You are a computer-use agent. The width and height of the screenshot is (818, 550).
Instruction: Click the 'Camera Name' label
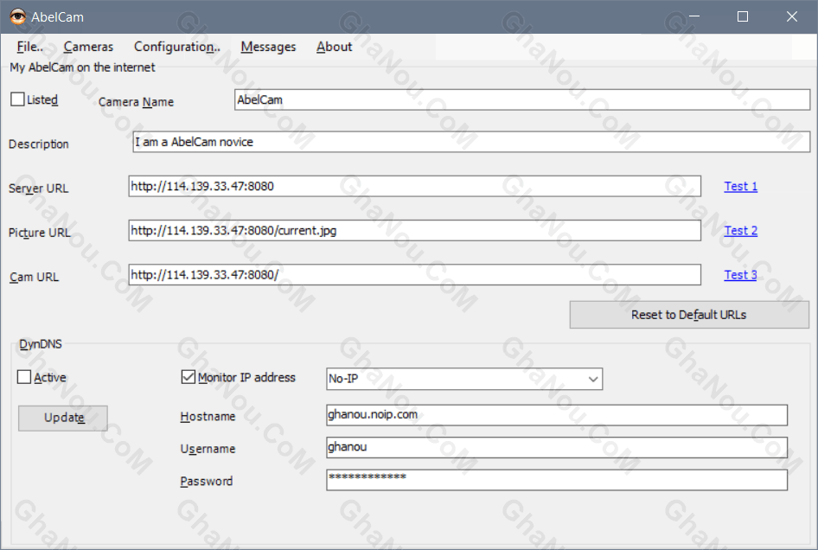(x=136, y=102)
